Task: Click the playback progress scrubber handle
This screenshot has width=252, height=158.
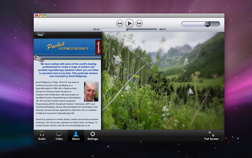Action: (127, 29)
